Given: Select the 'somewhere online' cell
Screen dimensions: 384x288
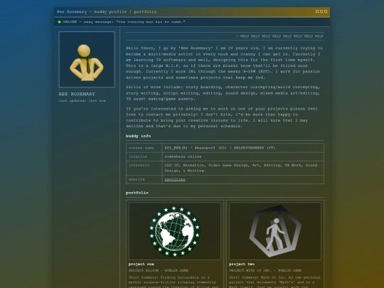Looking at the screenshot, I should [x=183, y=156].
